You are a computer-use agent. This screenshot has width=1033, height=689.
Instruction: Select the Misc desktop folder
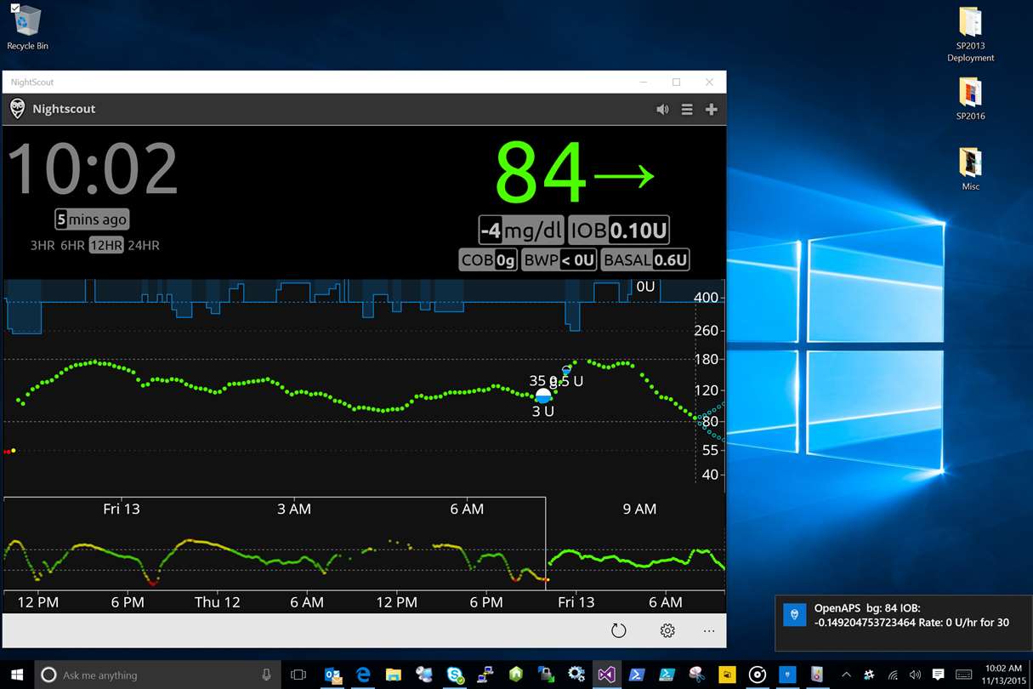(970, 168)
